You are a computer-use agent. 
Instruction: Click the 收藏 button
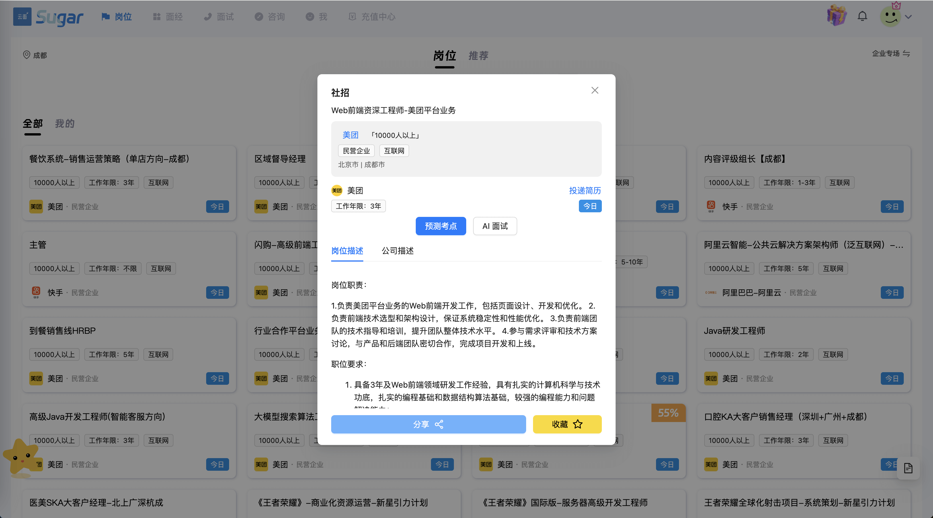[567, 424]
